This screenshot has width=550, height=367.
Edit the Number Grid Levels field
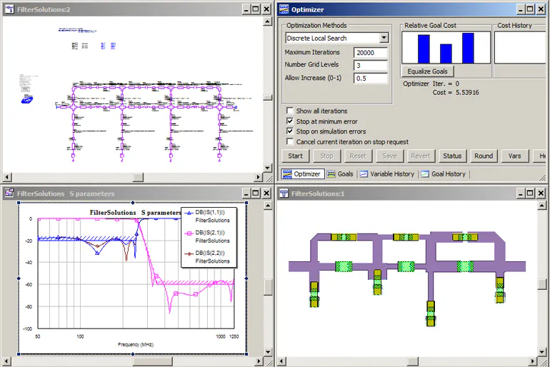tap(371, 65)
